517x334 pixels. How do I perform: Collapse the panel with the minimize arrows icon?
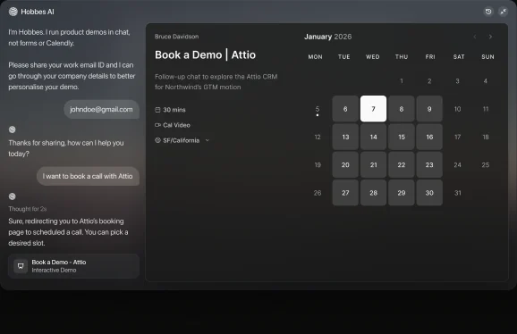pyautogui.click(x=504, y=12)
